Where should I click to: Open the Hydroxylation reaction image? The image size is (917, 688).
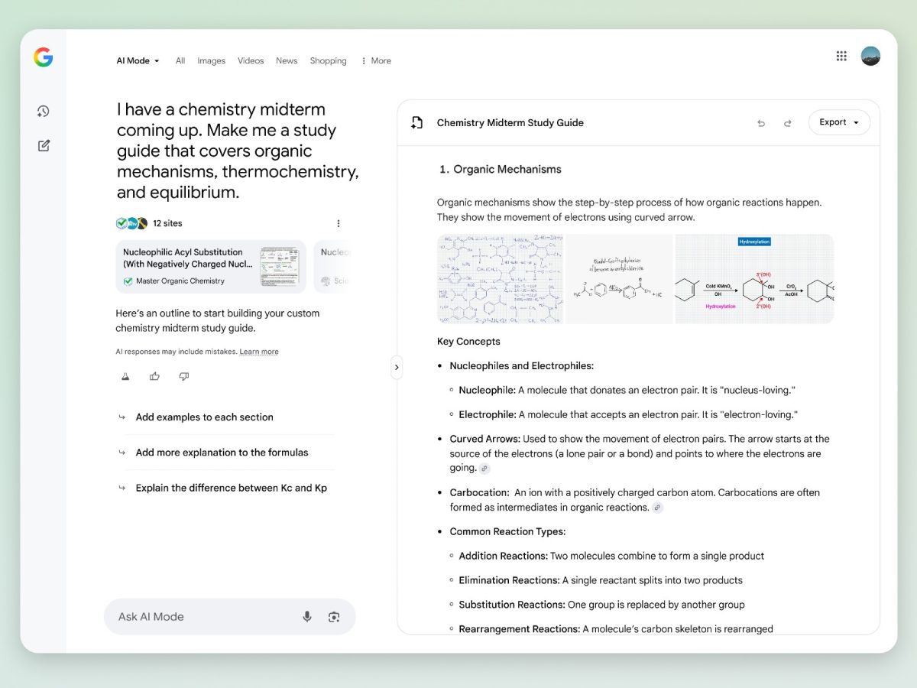tap(754, 279)
